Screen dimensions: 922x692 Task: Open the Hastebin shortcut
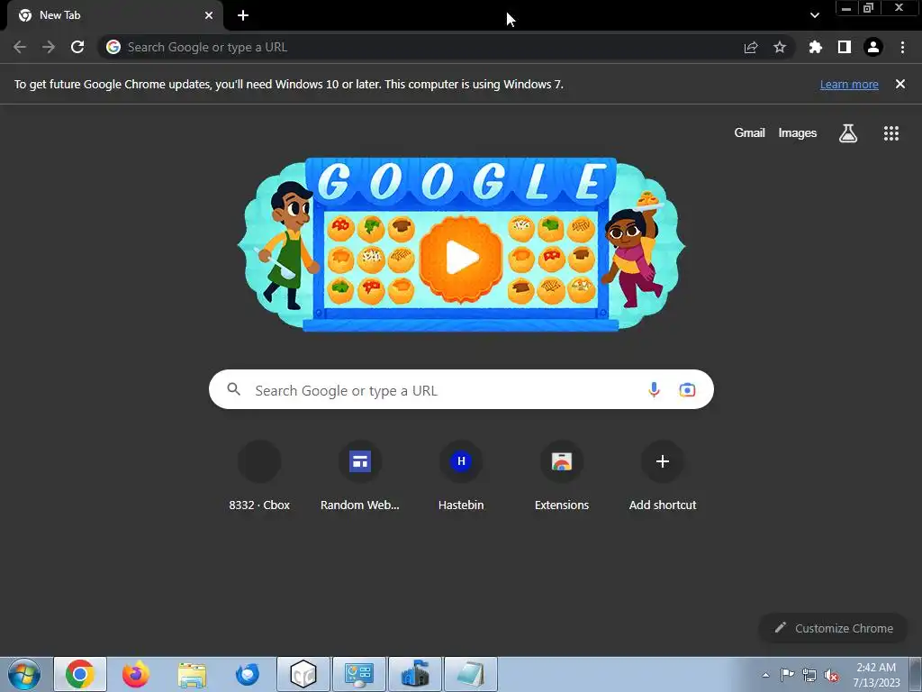[461, 477]
